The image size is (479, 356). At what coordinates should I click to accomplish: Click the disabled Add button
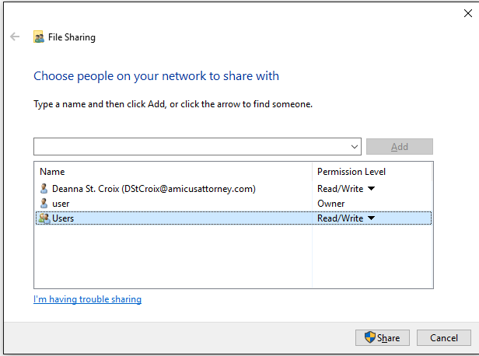[x=400, y=147]
